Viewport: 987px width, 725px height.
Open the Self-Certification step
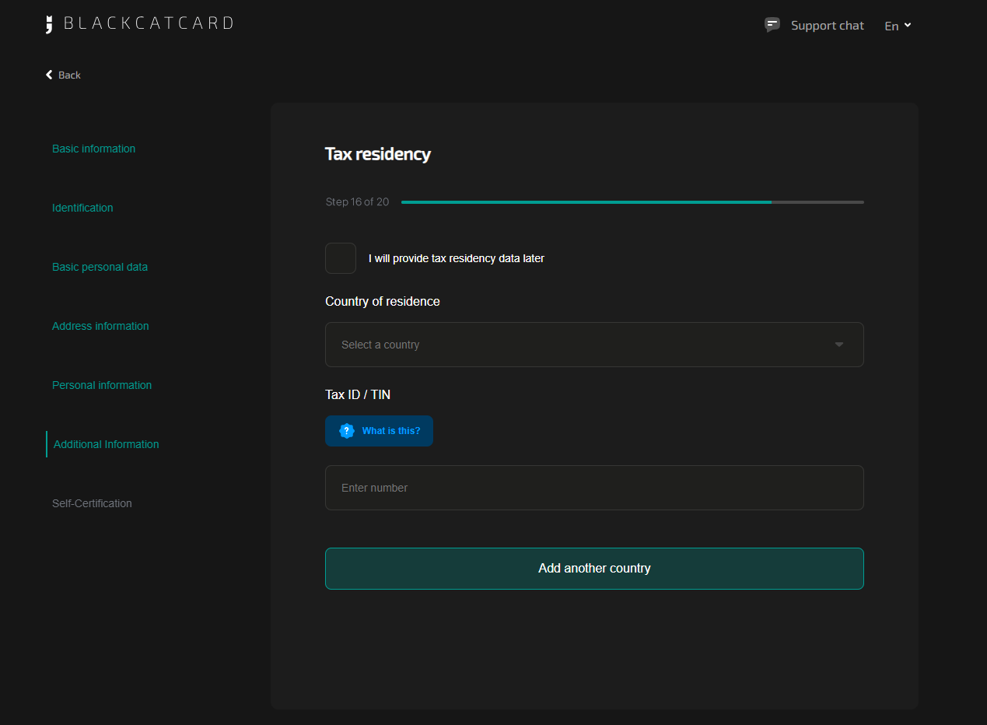pyautogui.click(x=92, y=503)
